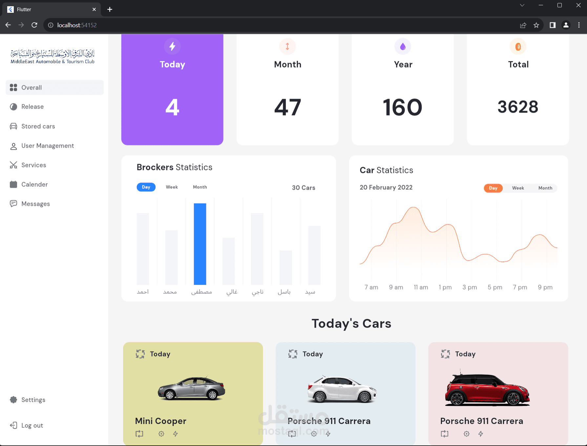Select Week toggle in Brockers Statistics

pos(172,187)
